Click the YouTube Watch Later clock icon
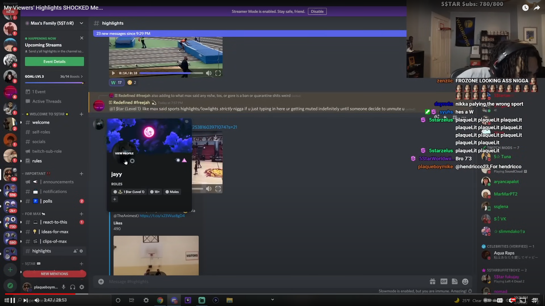 pyautogui.click(x=525, y=8)
